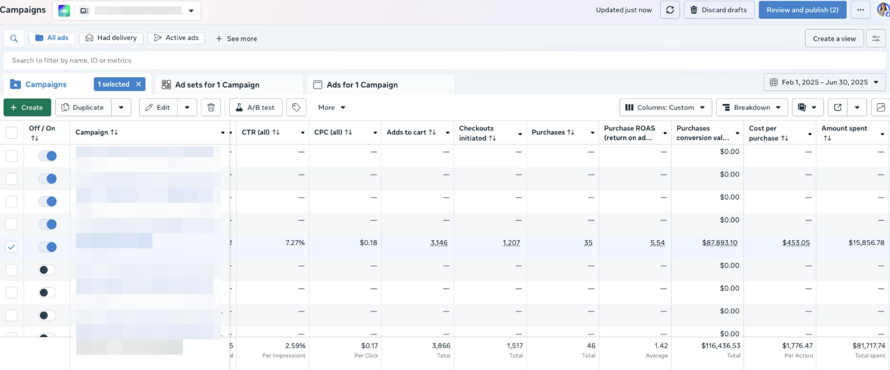Viewport: 890px width, 370px height.
Task: Refresh data with the sync icon
Action: point(670,10)
